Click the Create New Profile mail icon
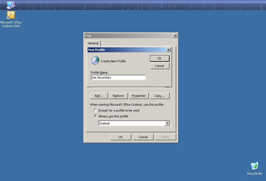This screenshot has width=266, height=181. (95, 61)
